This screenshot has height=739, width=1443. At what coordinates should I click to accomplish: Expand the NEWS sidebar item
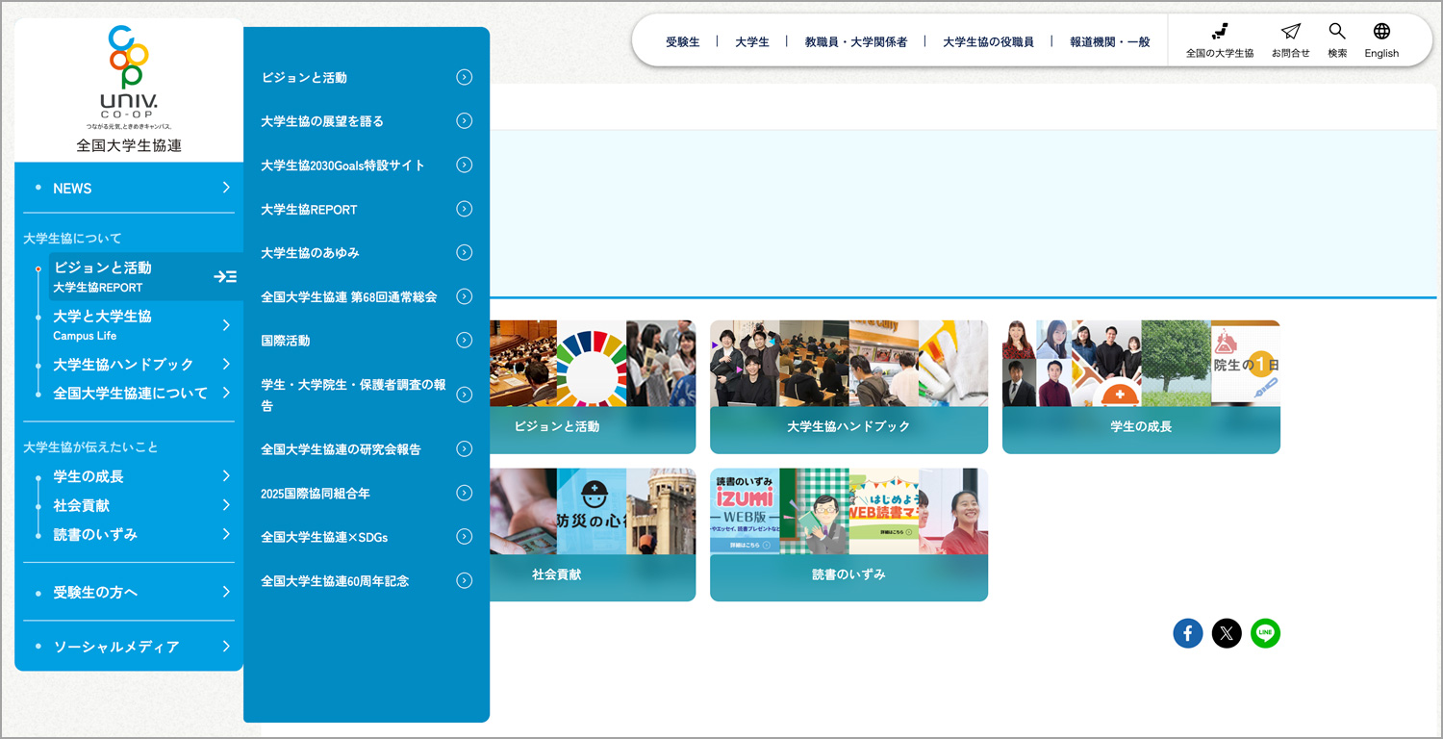226,188
